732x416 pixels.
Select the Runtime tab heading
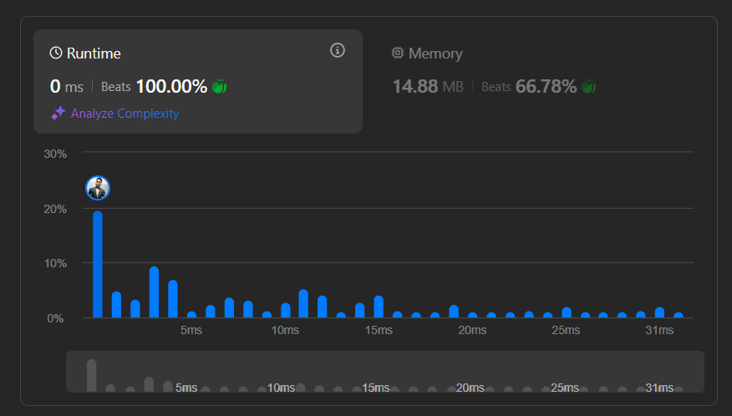point(94,53)
